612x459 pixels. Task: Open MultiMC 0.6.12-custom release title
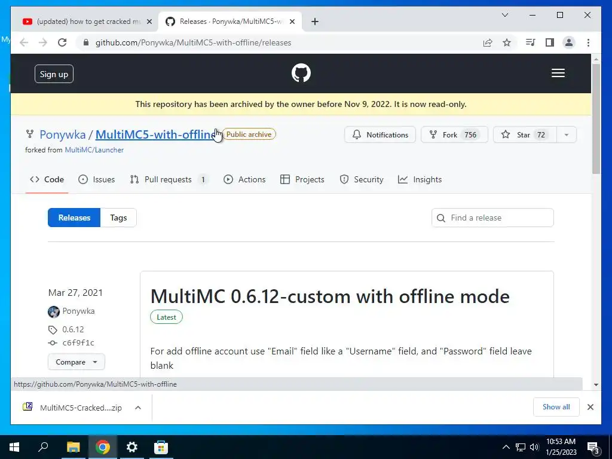[330, 296]
